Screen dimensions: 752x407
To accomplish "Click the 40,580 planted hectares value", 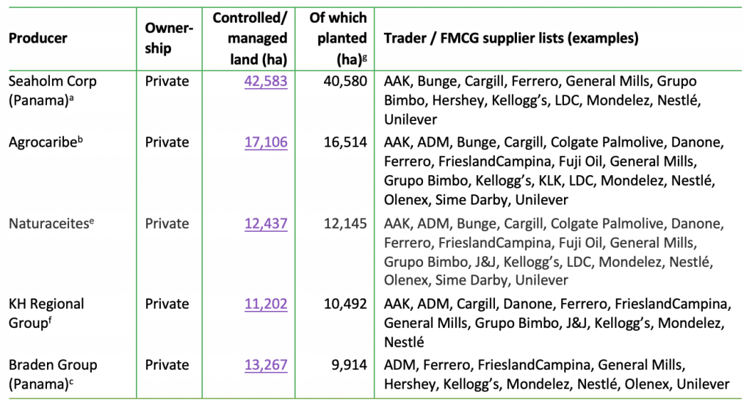I will (344, 81).
